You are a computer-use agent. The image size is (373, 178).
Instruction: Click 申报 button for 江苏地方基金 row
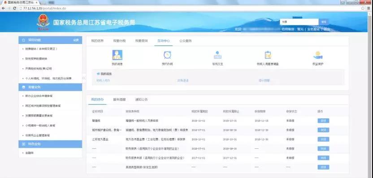(323, 139)
